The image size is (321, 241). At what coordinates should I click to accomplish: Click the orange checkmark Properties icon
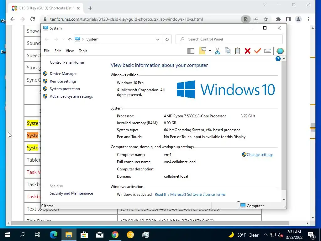tap(257, 51)
